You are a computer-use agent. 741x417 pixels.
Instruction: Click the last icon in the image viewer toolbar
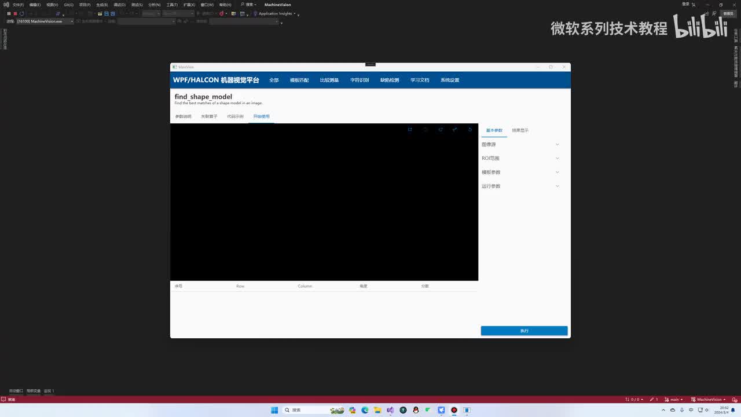[x=470, y=130]
